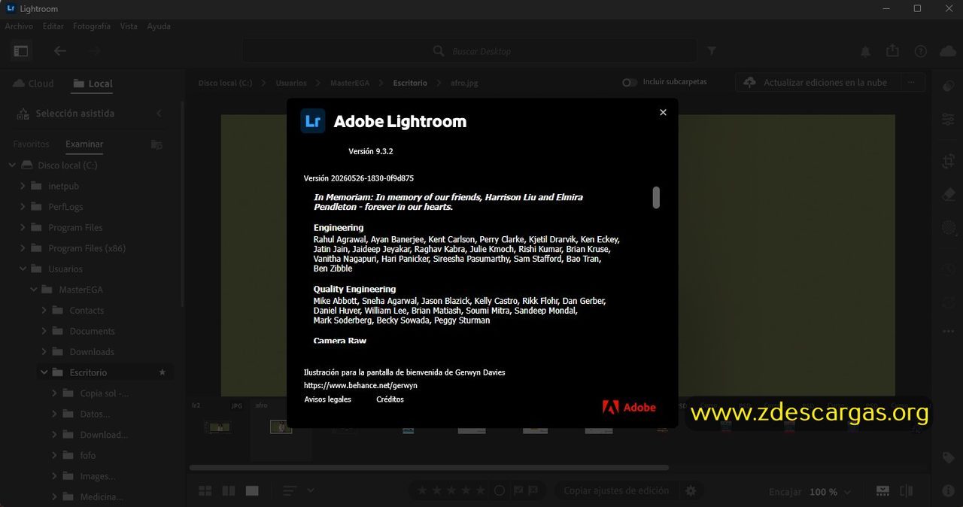963x507 pixels.
Task: Set rating to one star
Action: pos(422,490)
